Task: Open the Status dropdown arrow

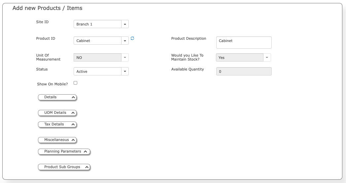Action: click(x=125, y=71)
